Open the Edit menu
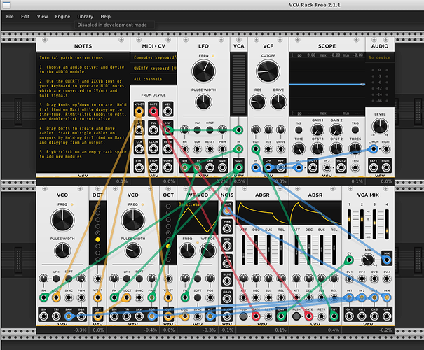 point(25,17)
